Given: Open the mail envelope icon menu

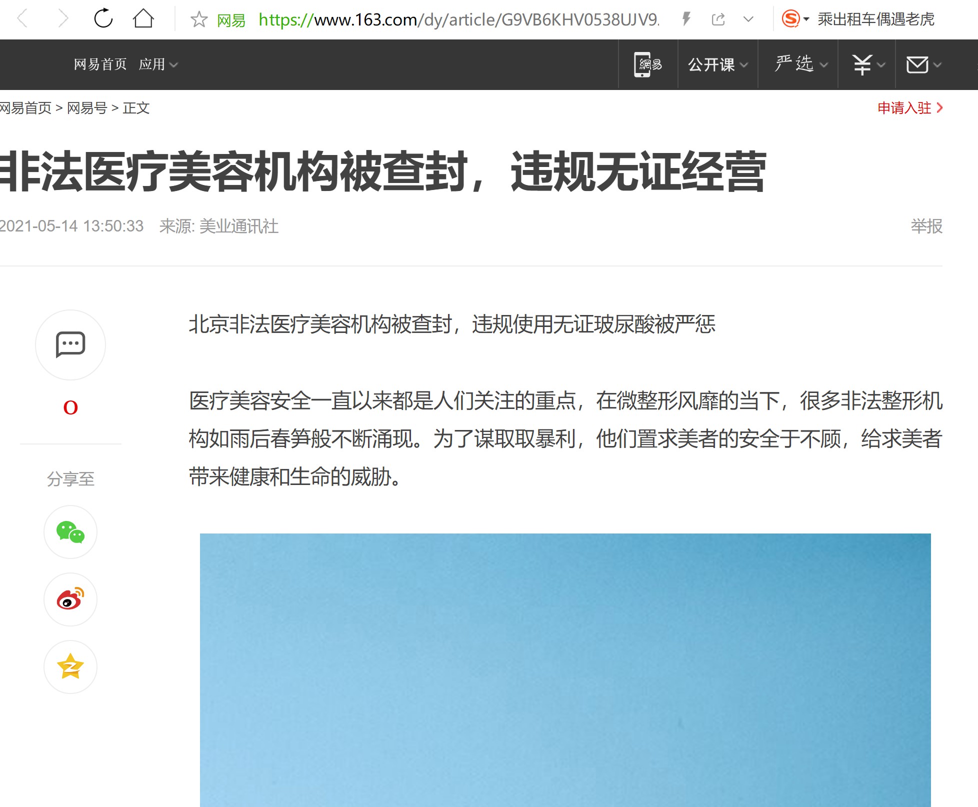Looking at the screenshot, I should (x=924, y=64).
